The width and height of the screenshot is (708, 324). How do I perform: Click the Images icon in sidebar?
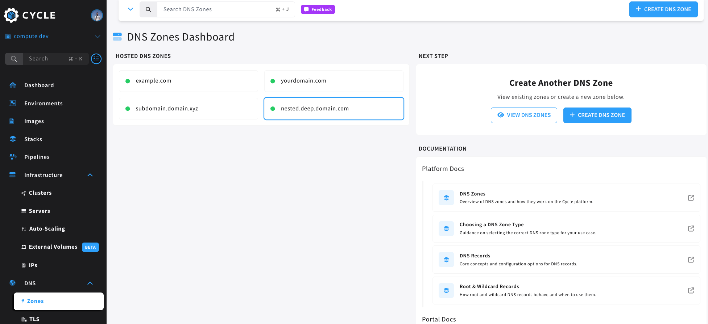click(x=12, y=121)
